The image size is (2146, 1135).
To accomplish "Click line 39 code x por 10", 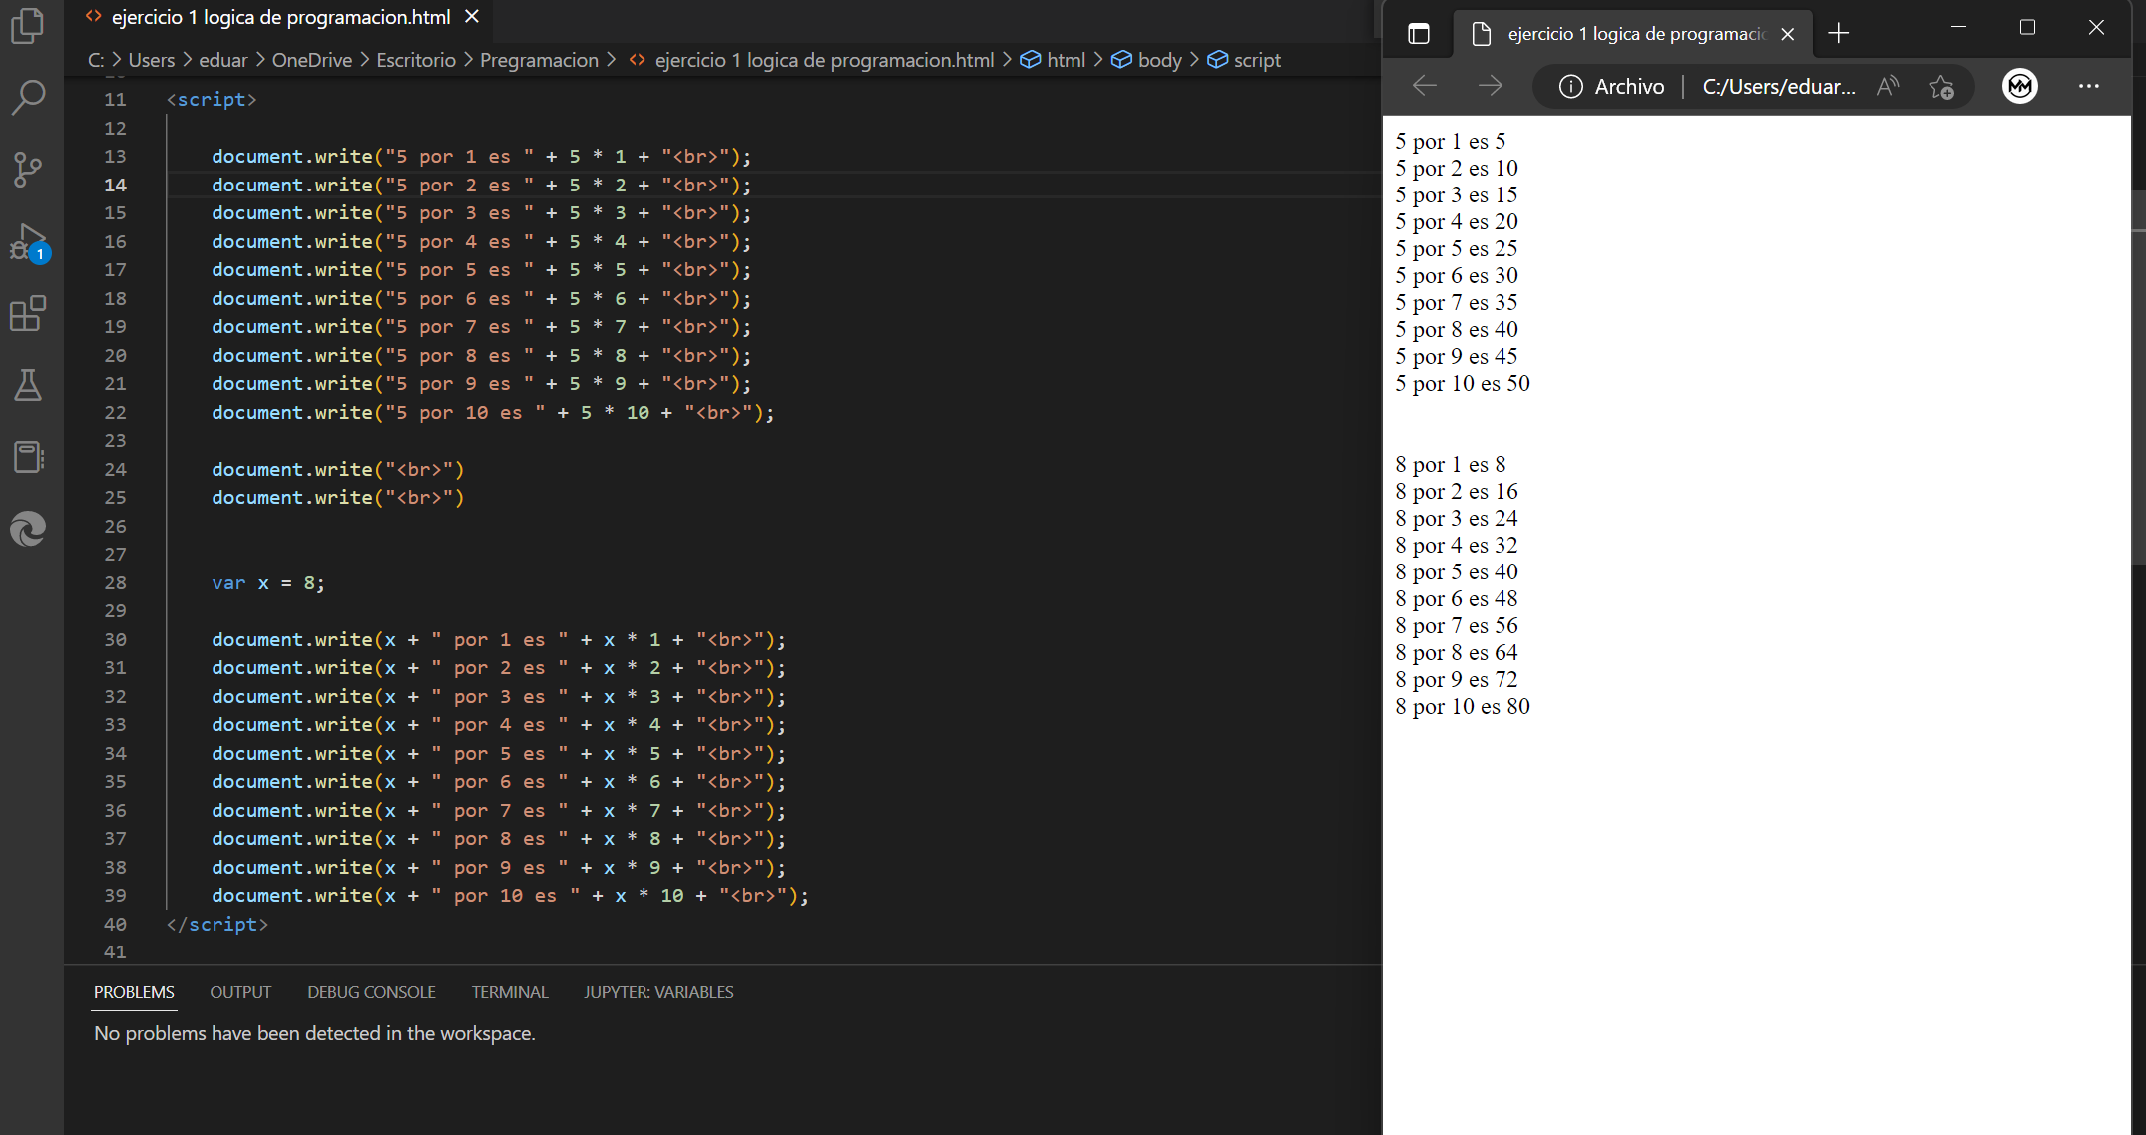I will (x=510, y=895).
